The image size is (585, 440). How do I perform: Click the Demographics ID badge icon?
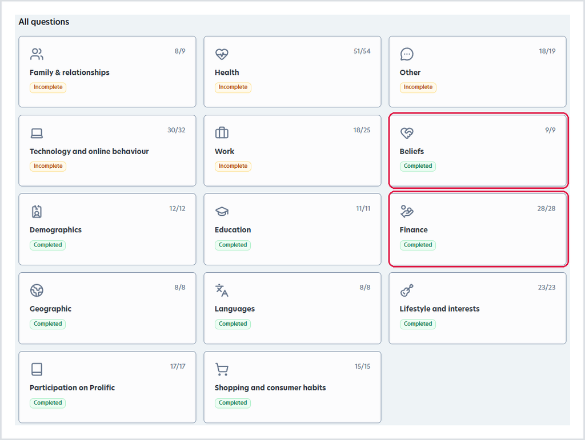pyautogui.click(x=37, y=212)
